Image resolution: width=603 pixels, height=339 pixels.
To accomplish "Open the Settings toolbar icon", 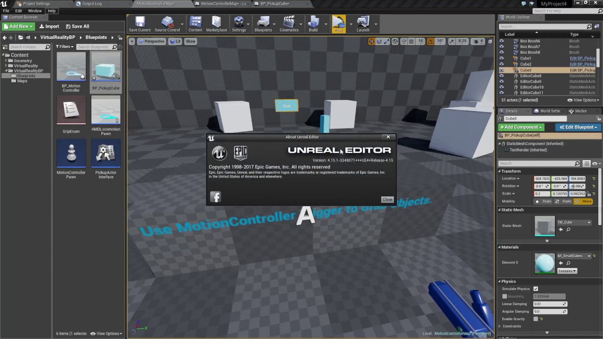I will [239, 24].
